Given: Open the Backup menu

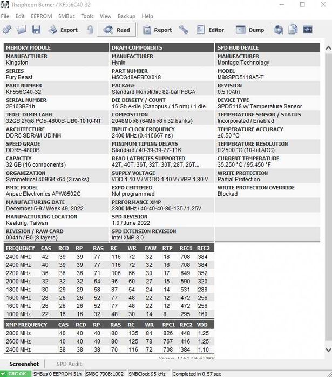Looking at the screenshot, I should click(126, 16).
